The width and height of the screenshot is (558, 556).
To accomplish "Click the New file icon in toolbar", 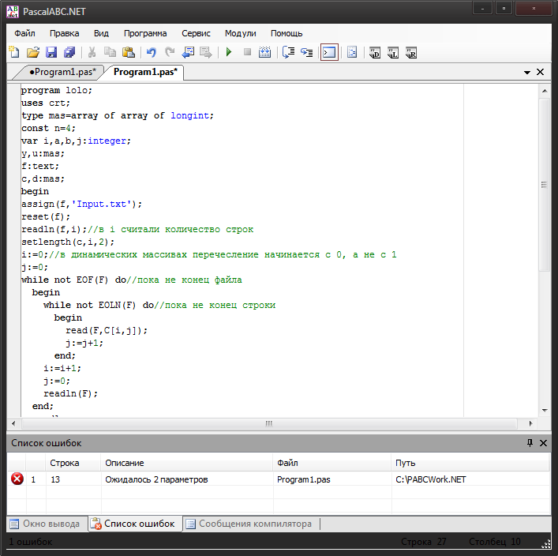I will (x=14, y=53).
